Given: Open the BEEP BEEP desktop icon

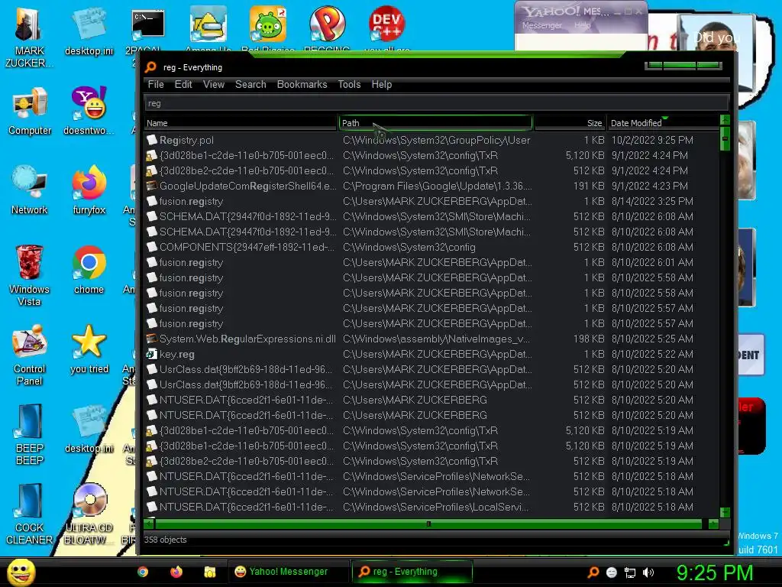Looking at the screenshot, I should (29, 434).
